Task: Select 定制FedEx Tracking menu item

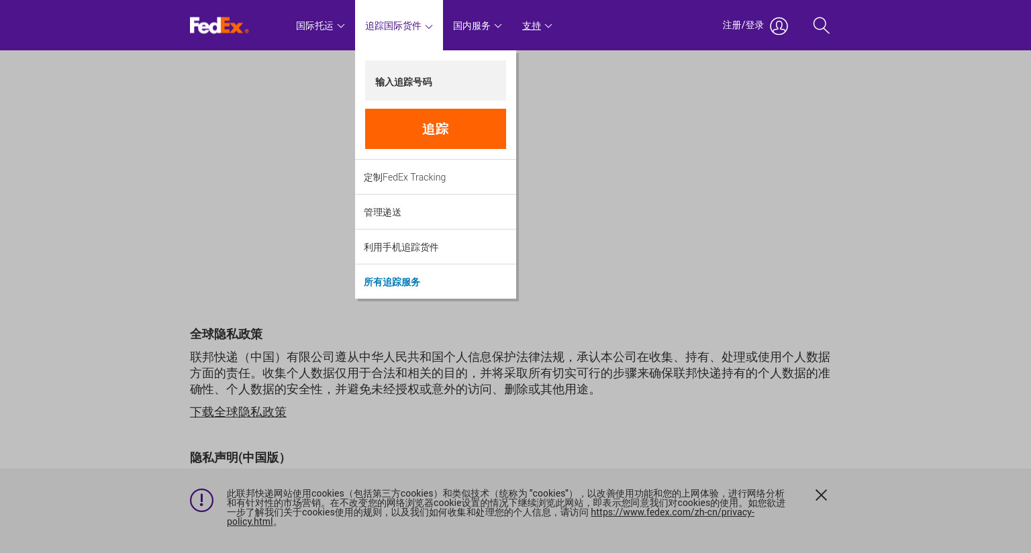Action: point(436,177)
